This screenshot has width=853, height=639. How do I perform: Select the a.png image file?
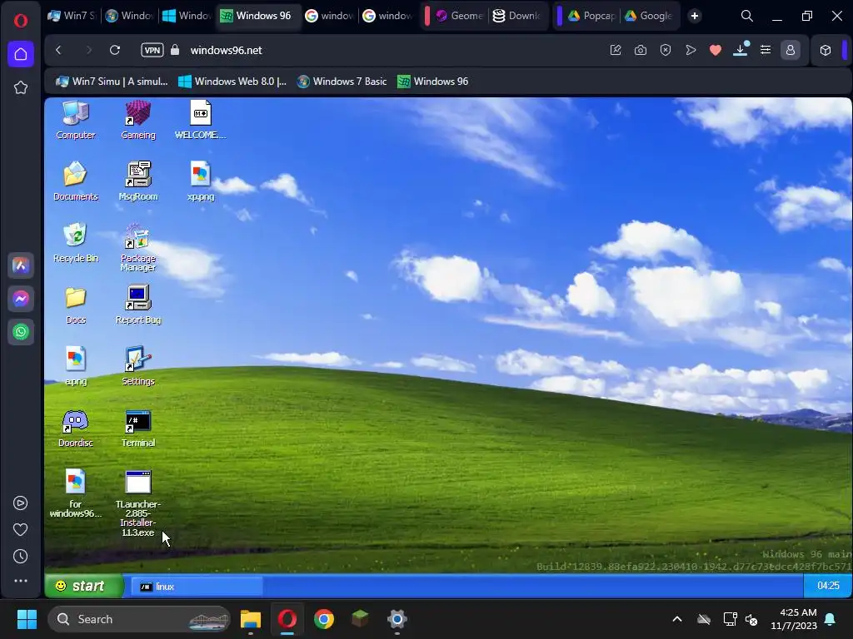(76, 366)
